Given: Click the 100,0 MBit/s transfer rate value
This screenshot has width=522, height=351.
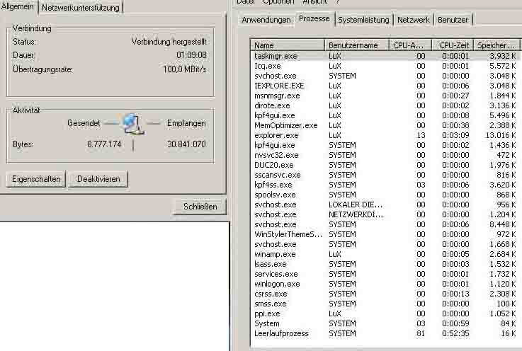Looking at the screenshot, I should point(185,69).
